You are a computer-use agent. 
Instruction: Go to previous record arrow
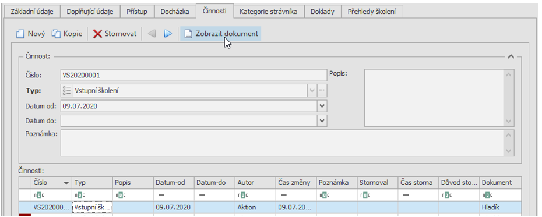coord(152,34)
